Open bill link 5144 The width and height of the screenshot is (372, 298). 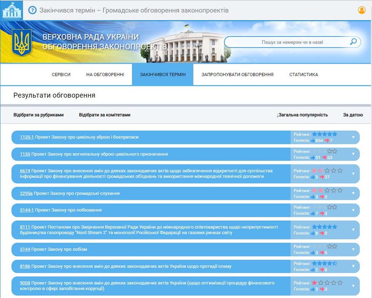(25, 249)
